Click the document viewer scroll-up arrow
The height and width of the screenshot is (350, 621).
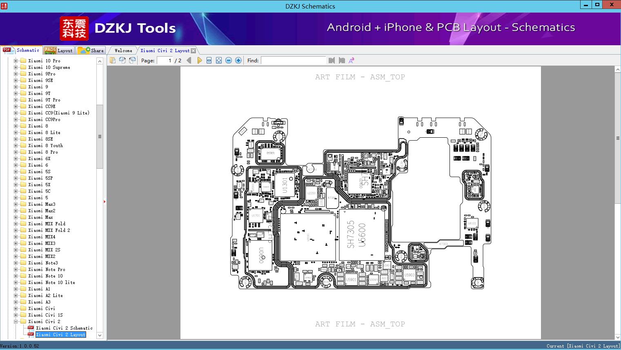pos(618,70)
